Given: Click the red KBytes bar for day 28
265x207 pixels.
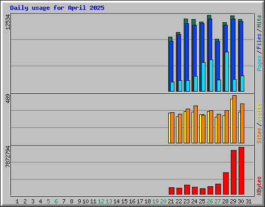Looking at the screenshot, I should [226, 183].
